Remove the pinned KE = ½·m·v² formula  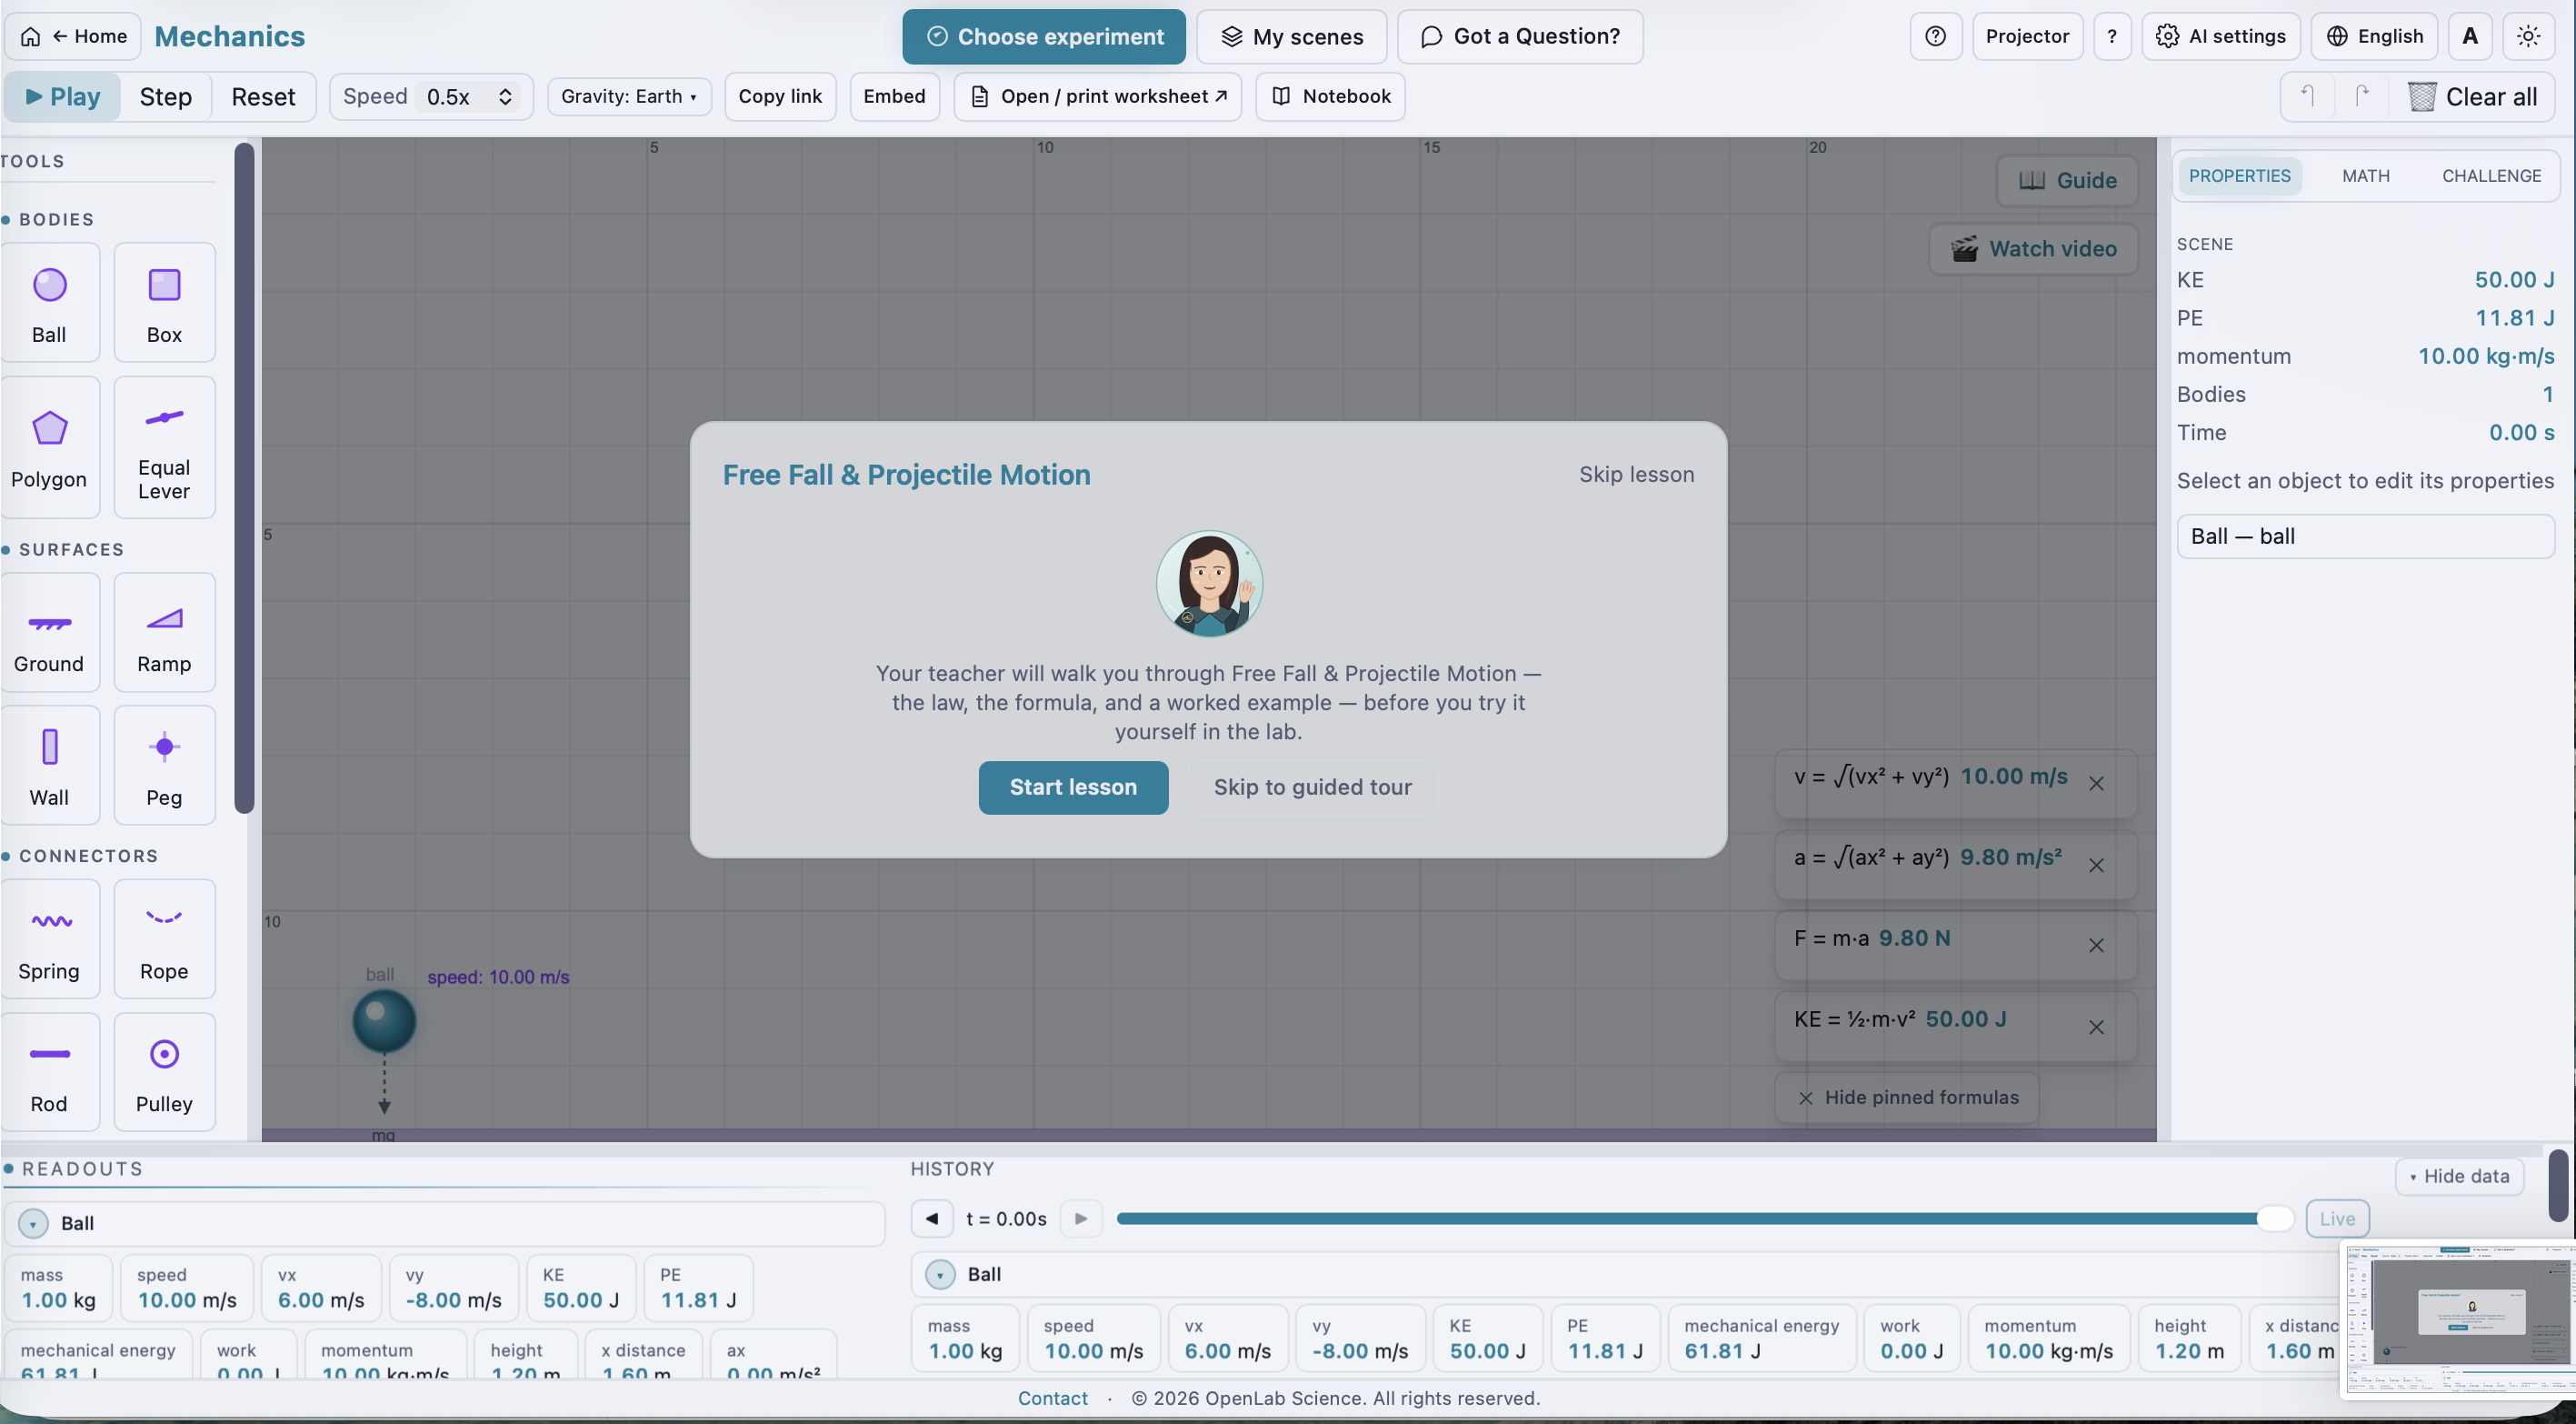point(2096,1027)
